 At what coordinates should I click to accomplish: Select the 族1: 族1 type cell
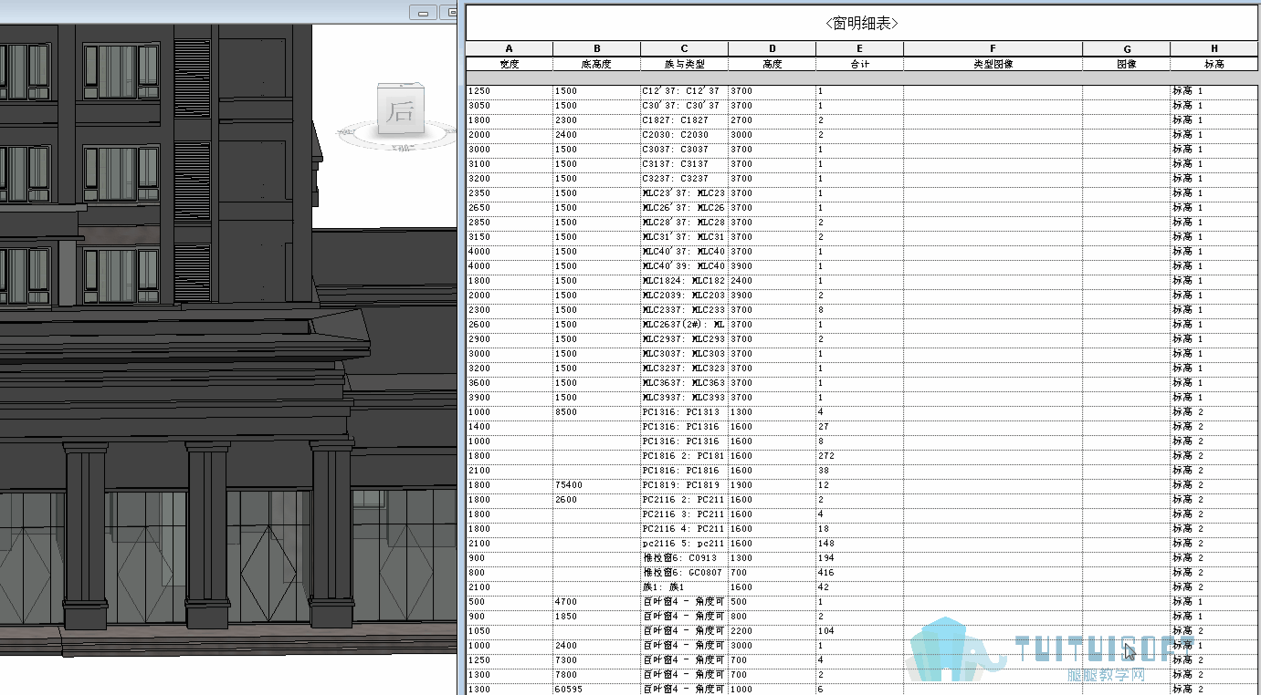pos(684,587)
